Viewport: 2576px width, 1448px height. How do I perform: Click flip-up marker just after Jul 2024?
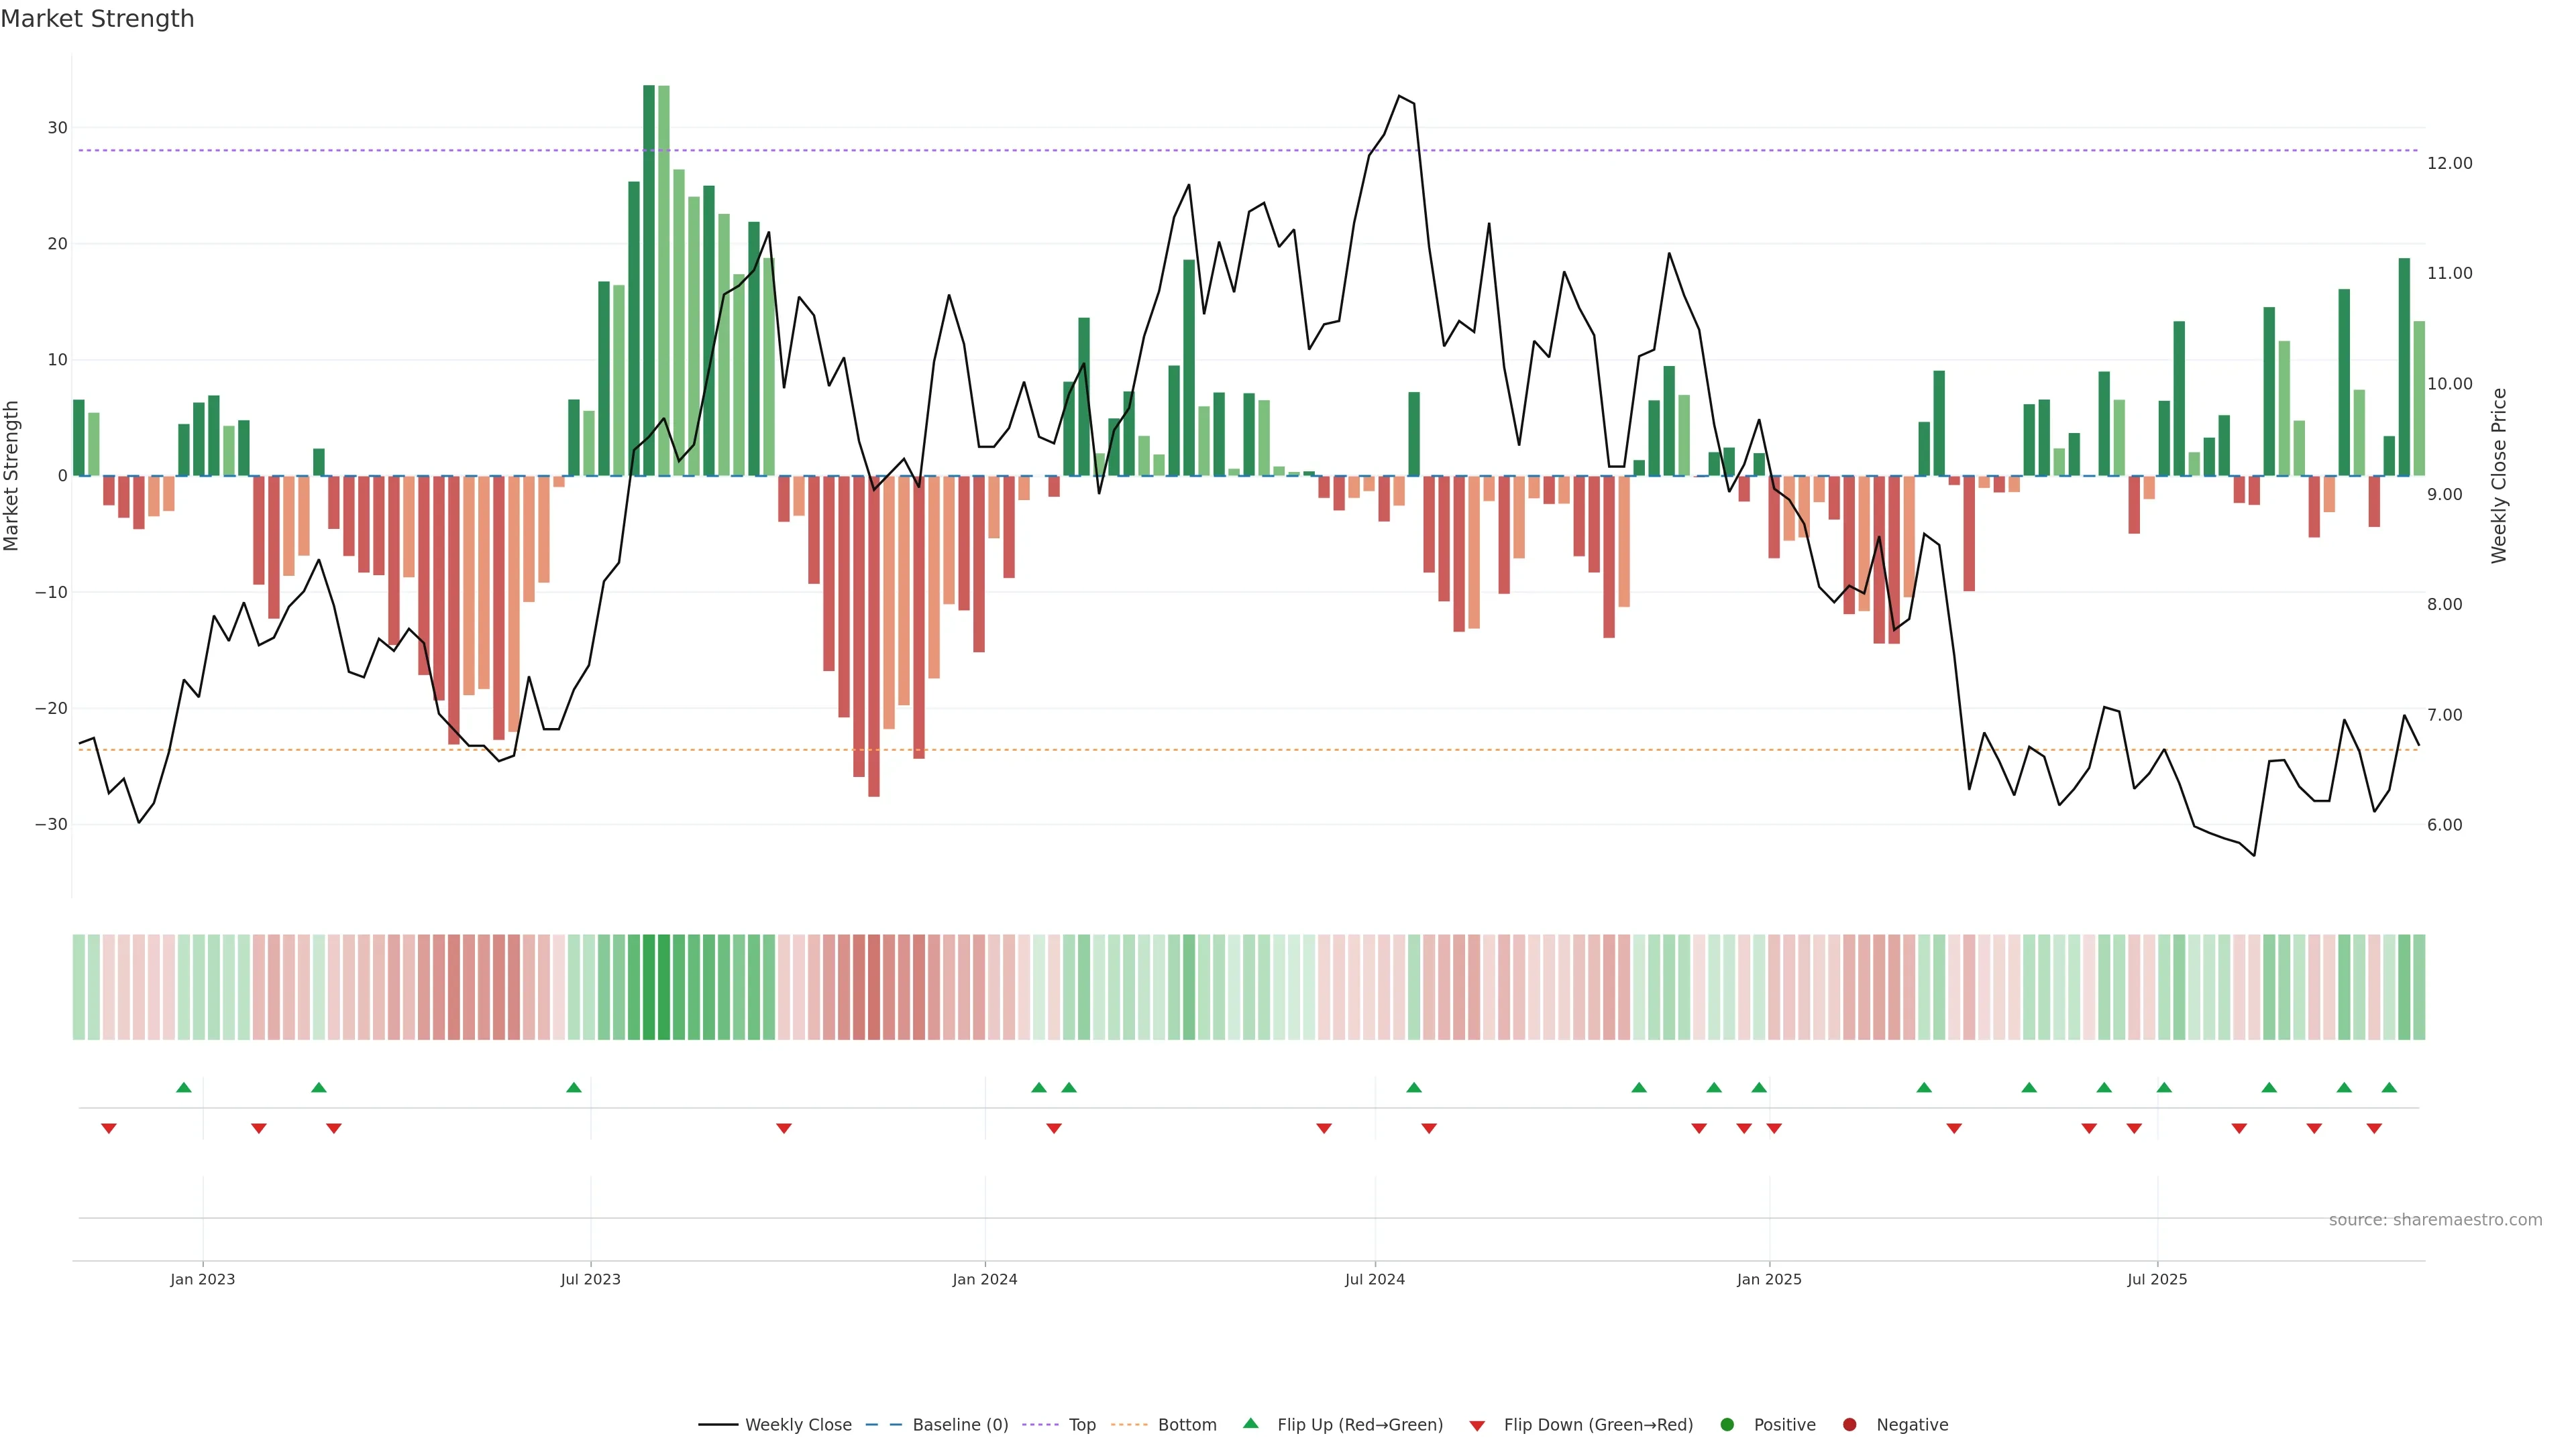tap(1414, 1087)
